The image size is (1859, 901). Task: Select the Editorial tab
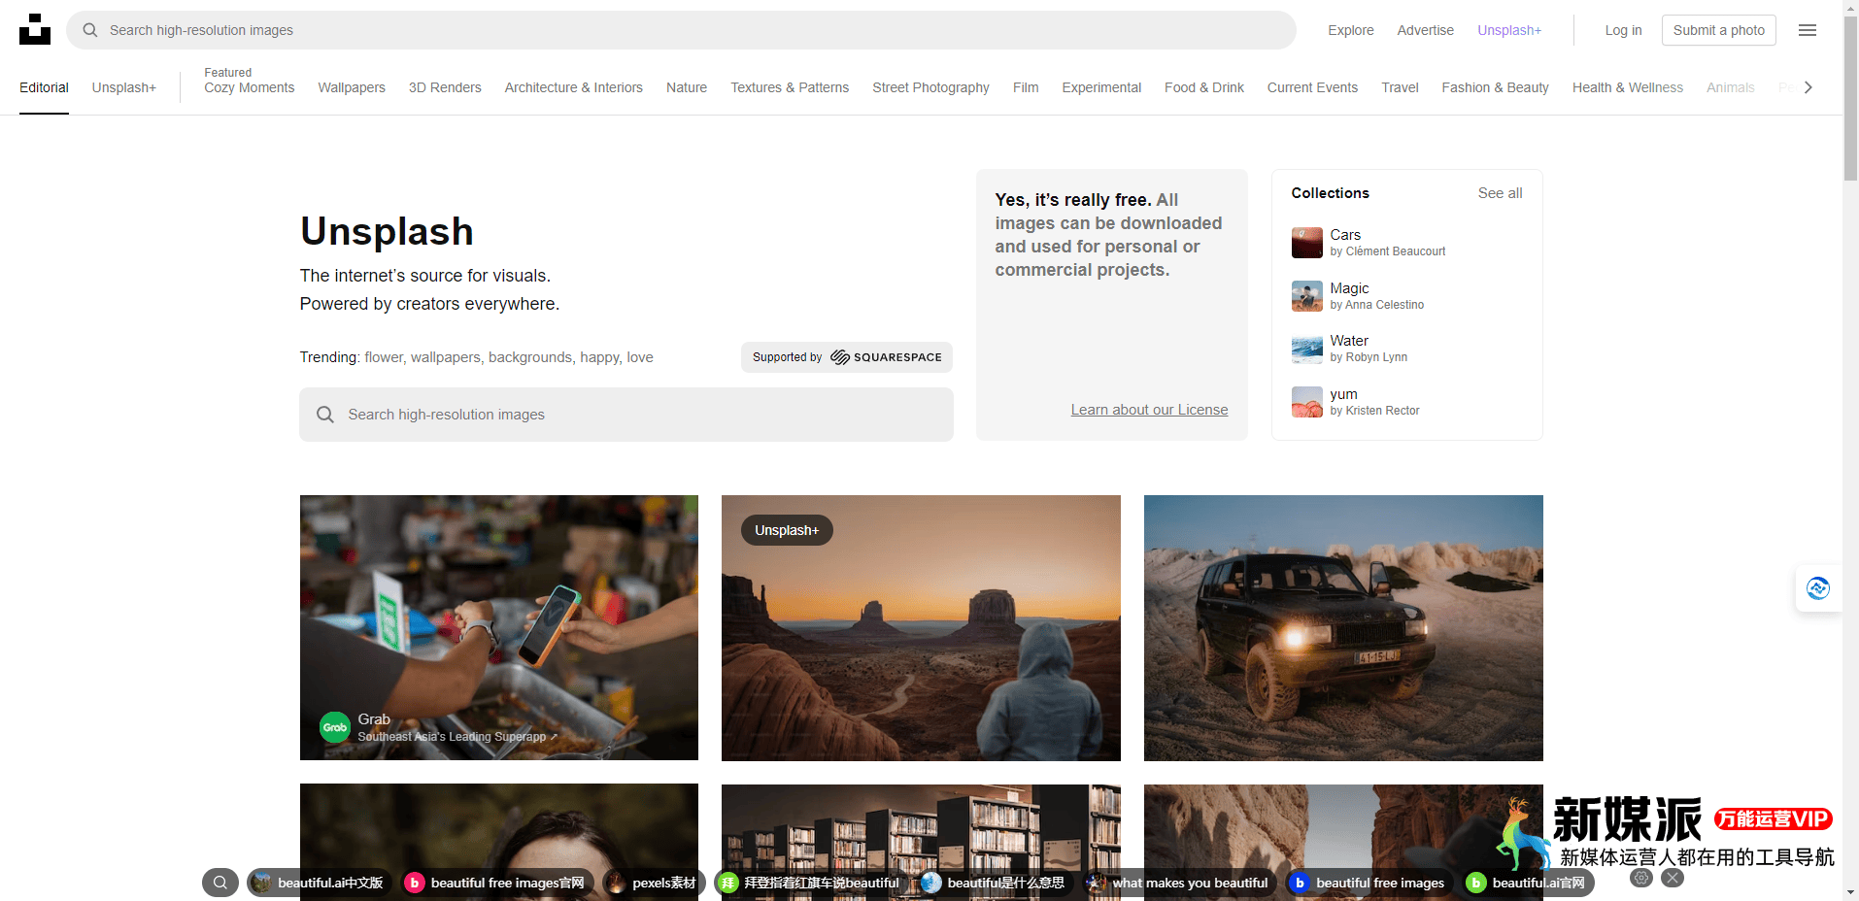click(x=44, y=87)
